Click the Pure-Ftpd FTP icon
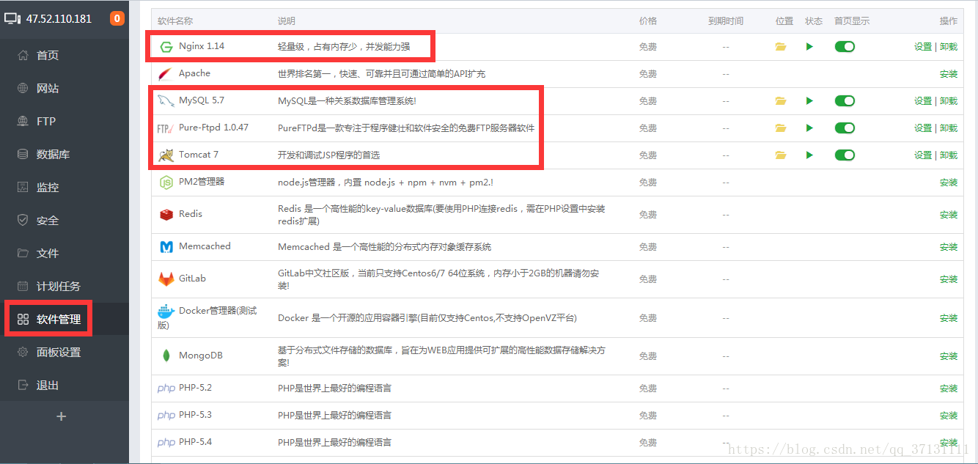Image resolution: width=978 pixels, height=464 pixels. pos(165,128)
